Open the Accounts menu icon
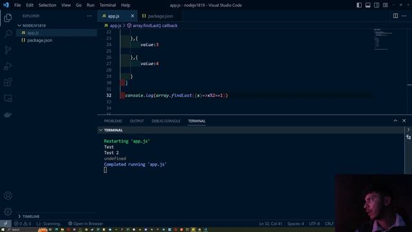 [x=8, y=195]
